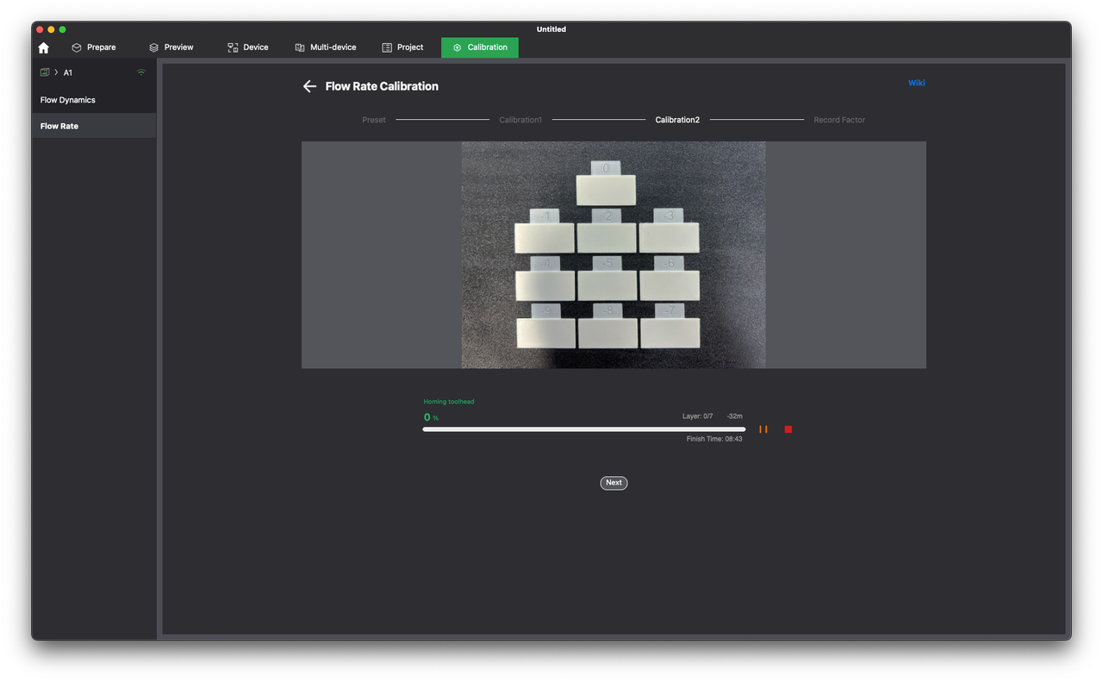This screenshot has width=1103, height=682.
Task: Click the Record Factor step label
Action: (x=839, y=120)
